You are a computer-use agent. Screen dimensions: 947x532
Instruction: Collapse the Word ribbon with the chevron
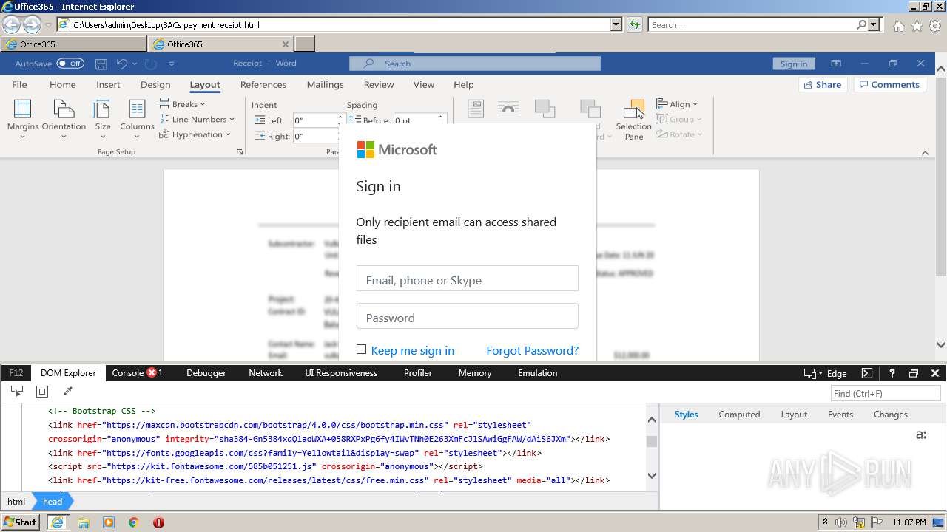925,153
